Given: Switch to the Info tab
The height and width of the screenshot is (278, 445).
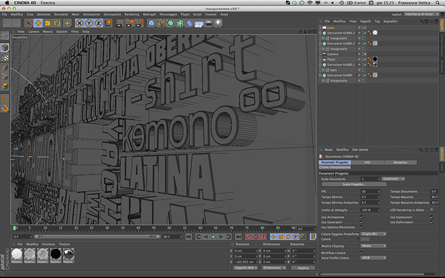Looking at the screenshot, I should 368,162.
